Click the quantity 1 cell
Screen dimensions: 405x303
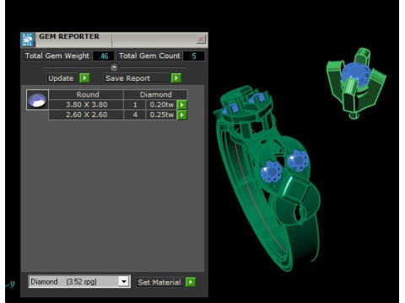(135, 104)
